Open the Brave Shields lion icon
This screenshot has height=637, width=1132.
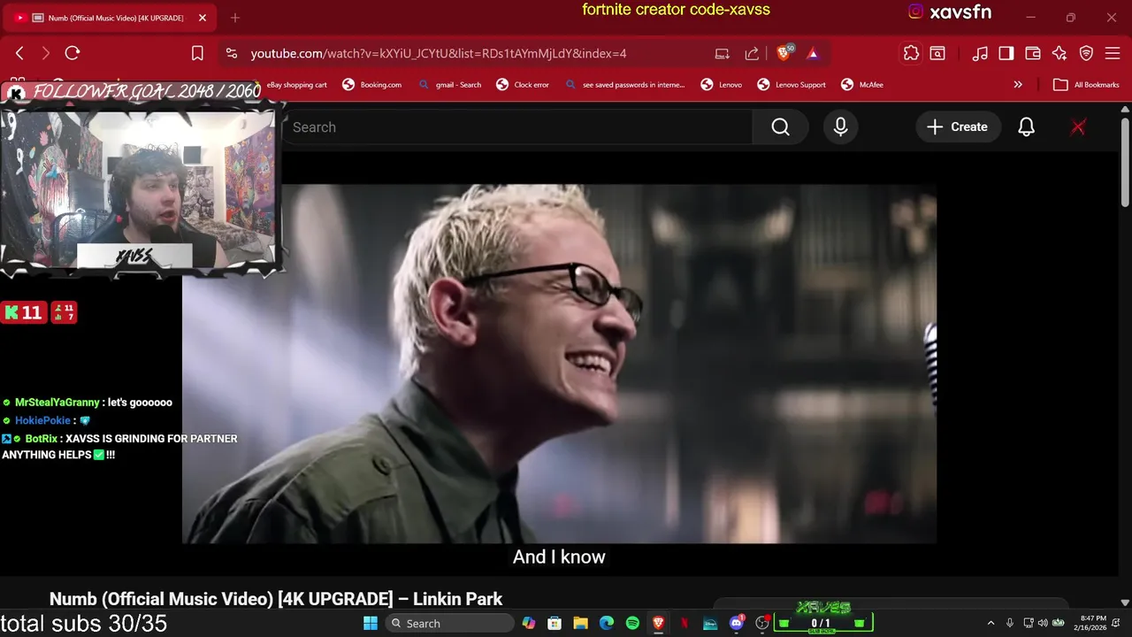pyautogui.click(x=784, y=53)
